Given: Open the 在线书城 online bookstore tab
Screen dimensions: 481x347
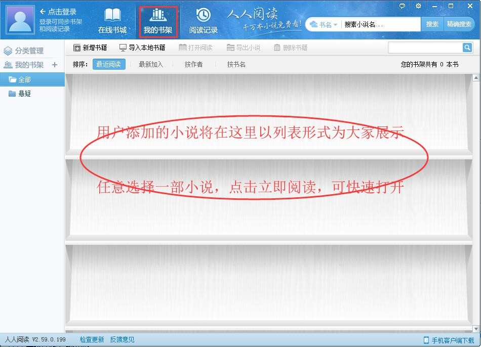Looking at the screenshot, I should pos(112,21).
